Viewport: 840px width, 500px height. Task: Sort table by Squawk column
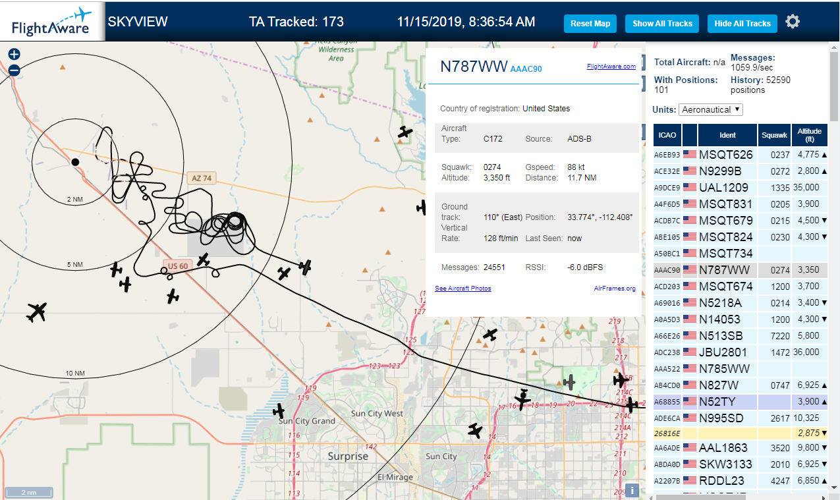point(774,135)
